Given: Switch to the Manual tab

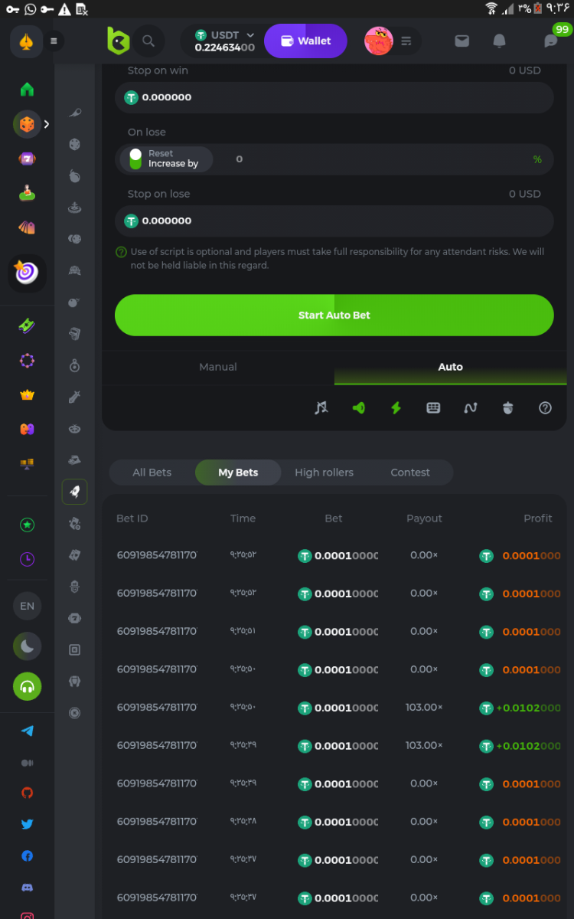Looking at the screenshot, I should 218,367.
